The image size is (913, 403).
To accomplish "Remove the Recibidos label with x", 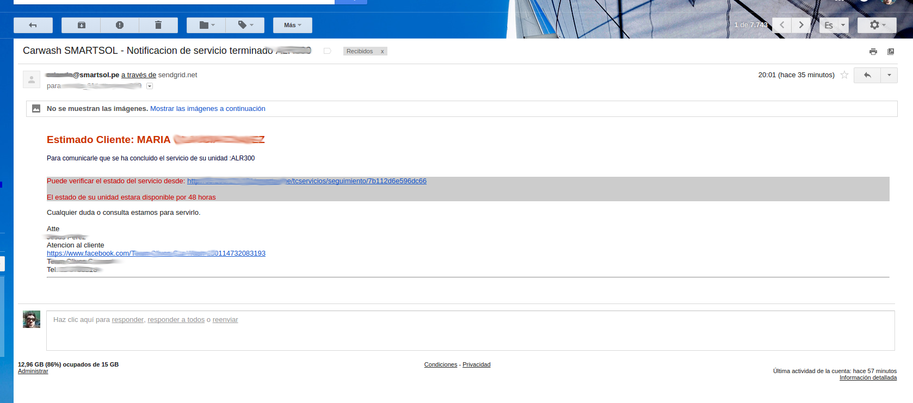I will (383, 52).
